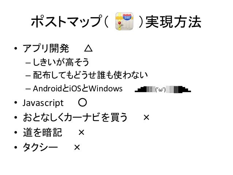This screenshot has height=175, width=233.
Task: Click the triangle symbol beside アプリ開発
Action: [88, 49]
